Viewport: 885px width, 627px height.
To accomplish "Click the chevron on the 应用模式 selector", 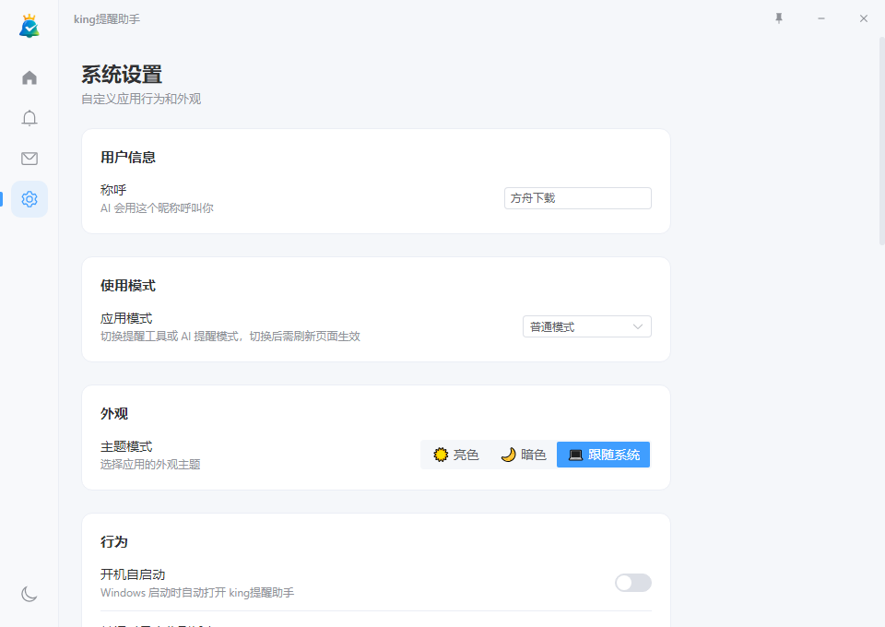I will point(640,326).
